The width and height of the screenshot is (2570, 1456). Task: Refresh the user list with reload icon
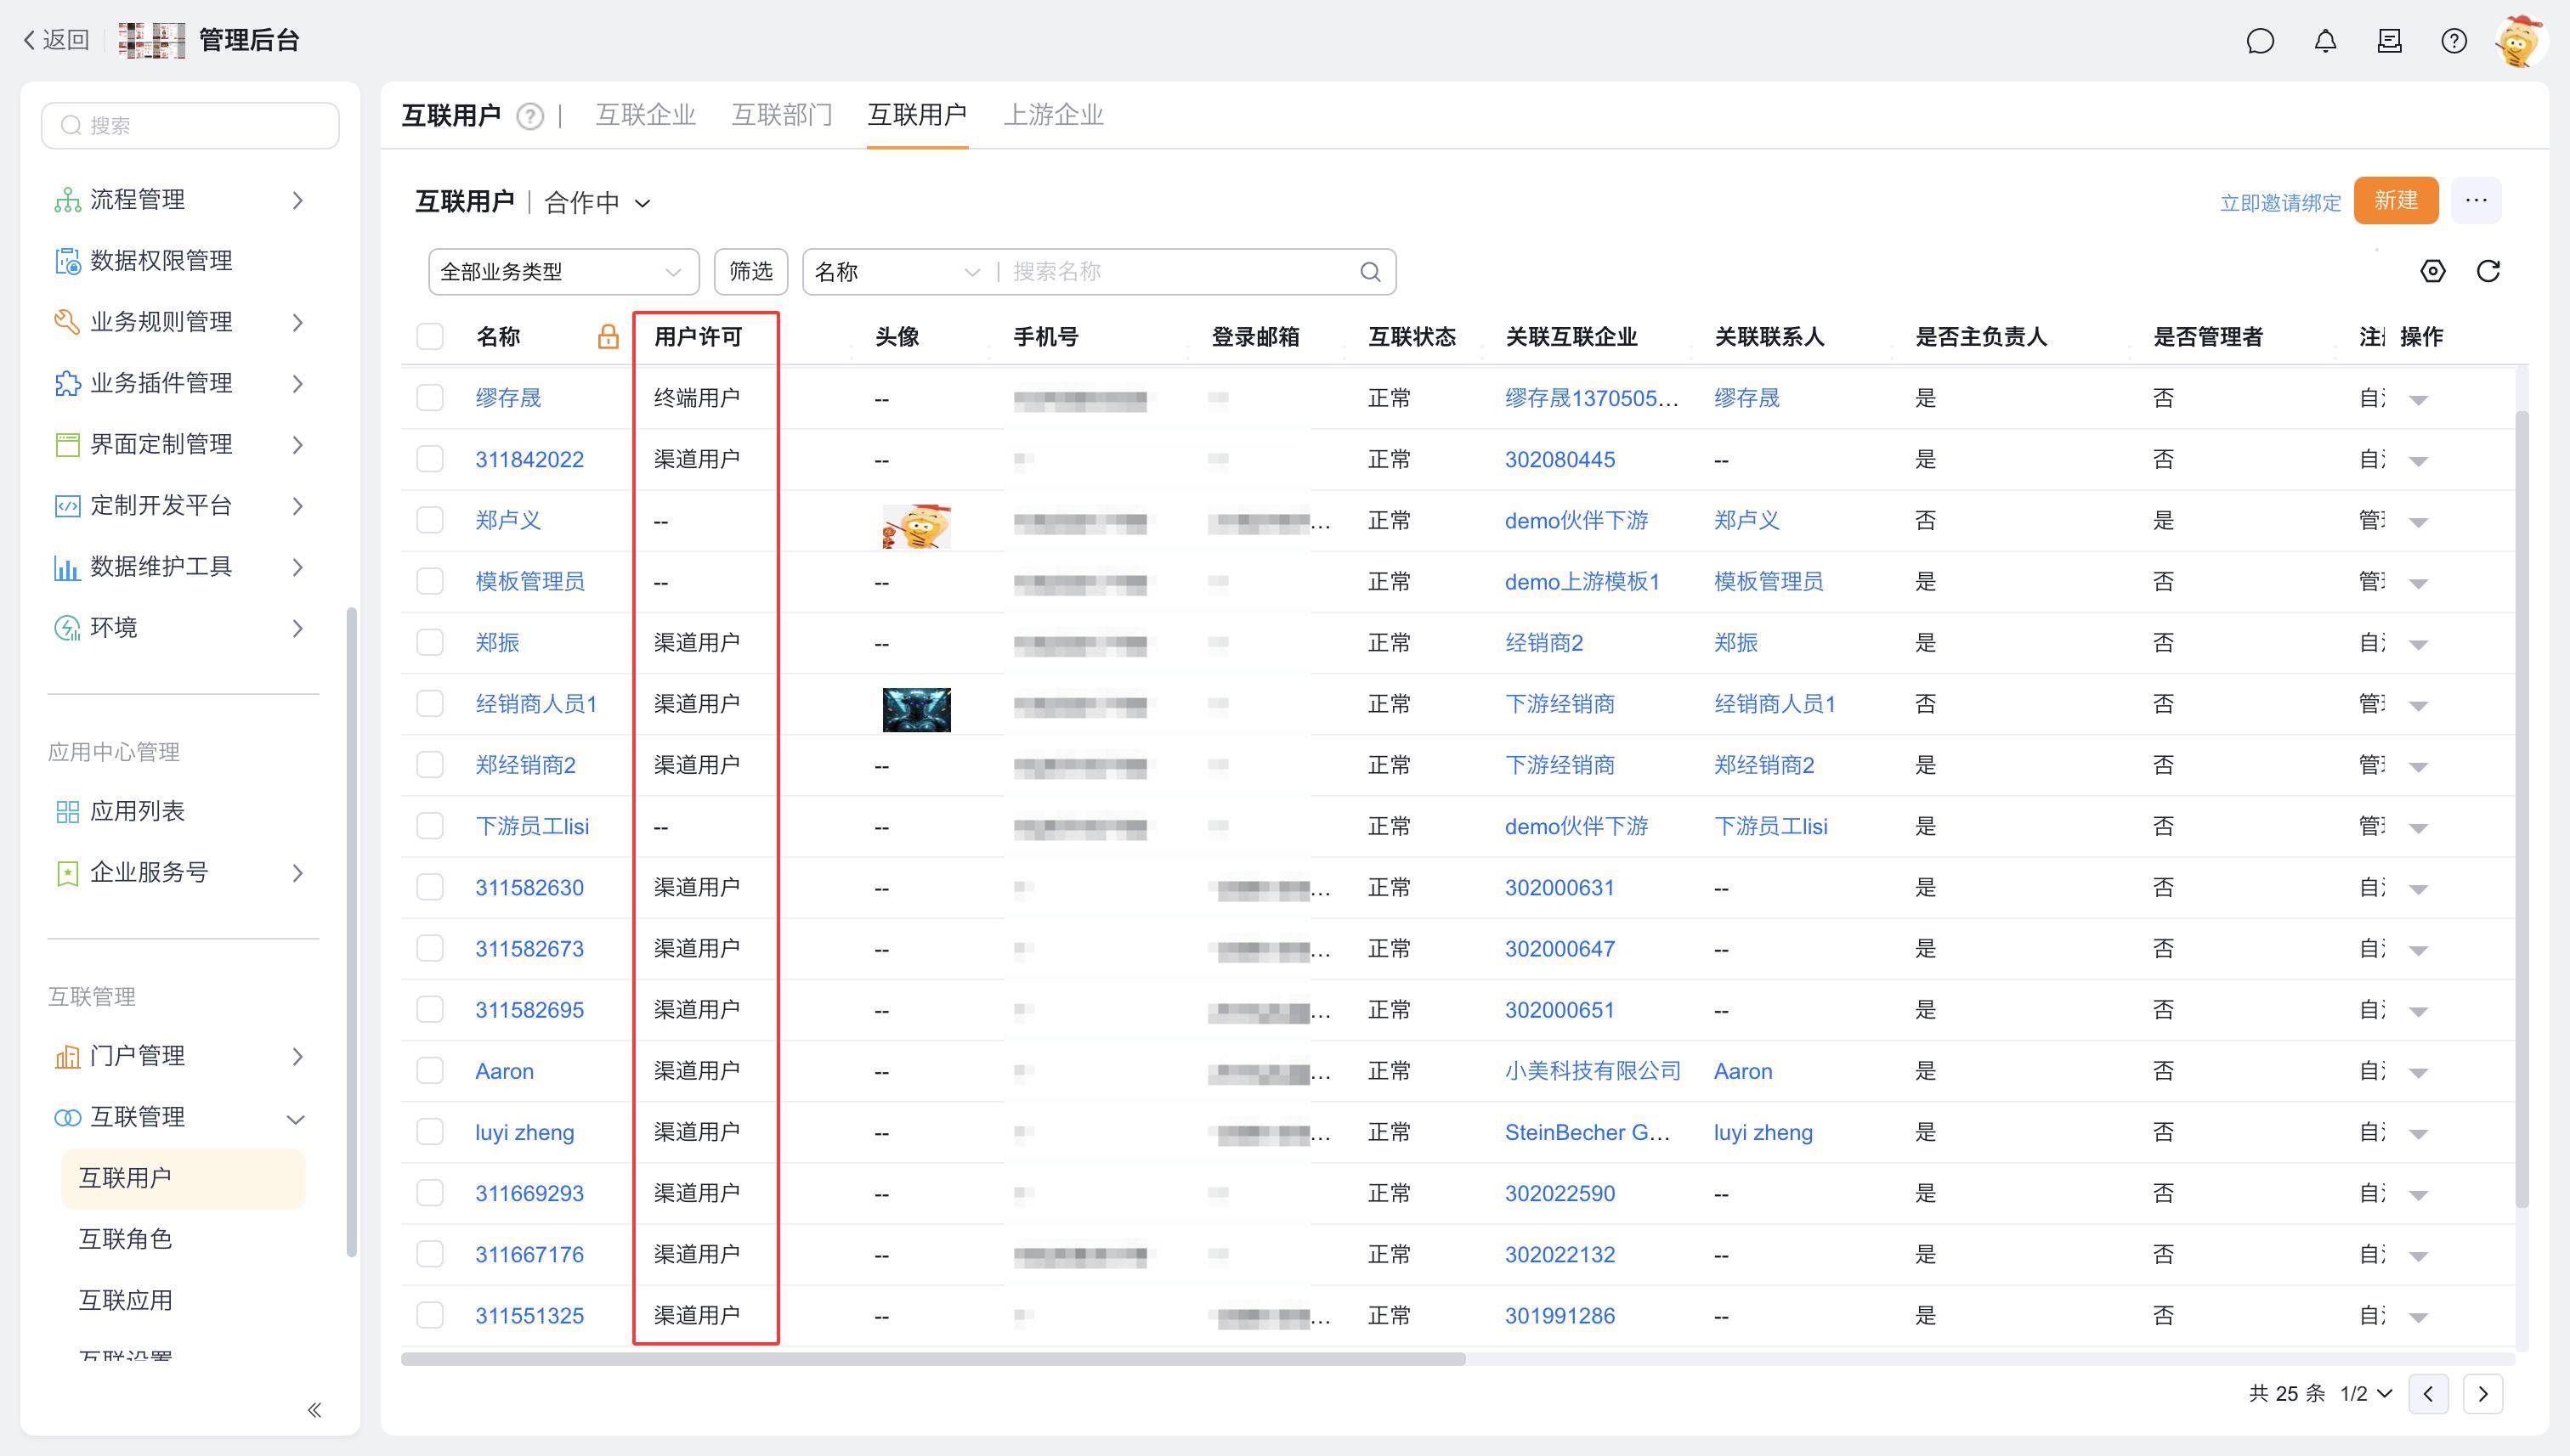coord(2488,271)
